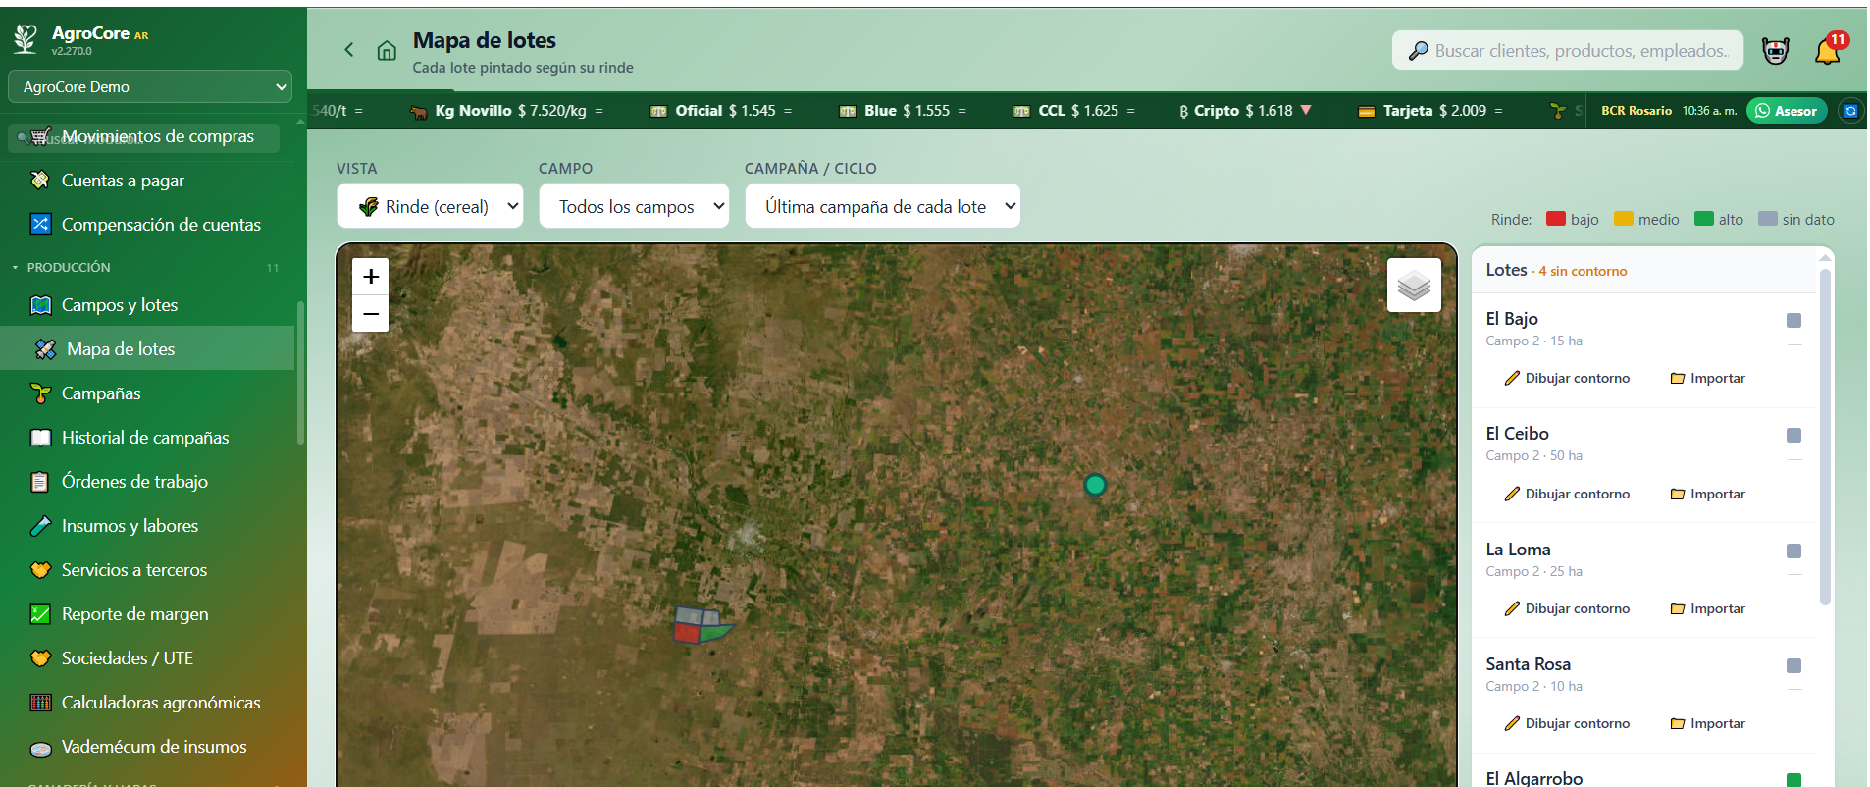This screenshot has height=787, width=1870.
Task: Open notifications bell with 11 badge
Action: coord(1828,50)
